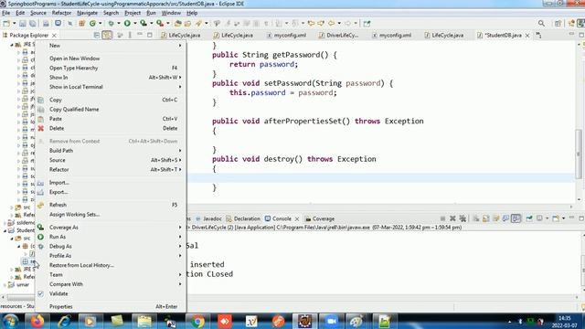Click Remove Launch X in console toolbar

click(452, 218)
